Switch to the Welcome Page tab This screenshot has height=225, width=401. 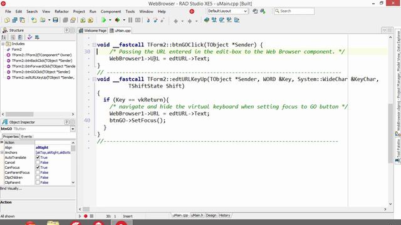click(93, 31)
